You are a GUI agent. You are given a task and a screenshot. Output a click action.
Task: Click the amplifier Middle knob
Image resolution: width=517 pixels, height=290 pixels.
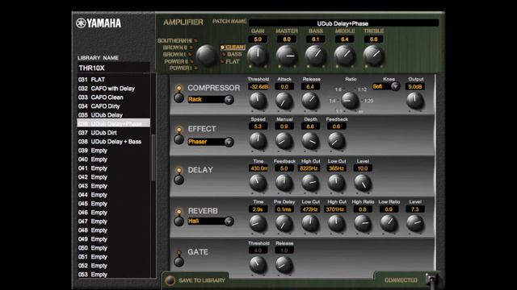(x=345, y=56)
